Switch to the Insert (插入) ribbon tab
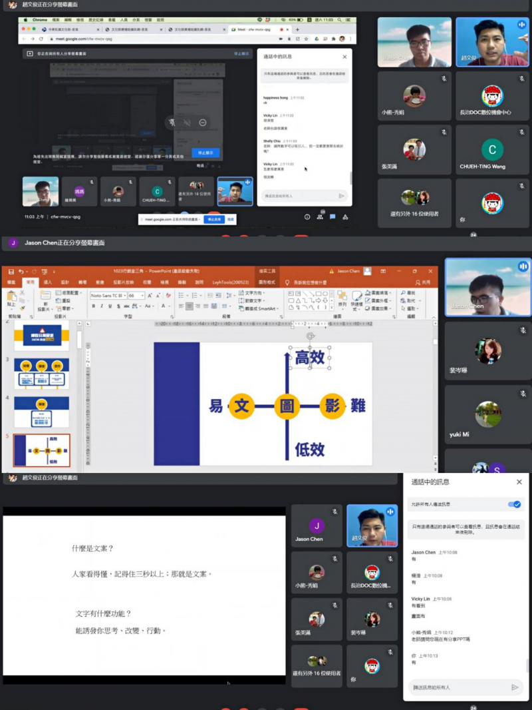 47,282
